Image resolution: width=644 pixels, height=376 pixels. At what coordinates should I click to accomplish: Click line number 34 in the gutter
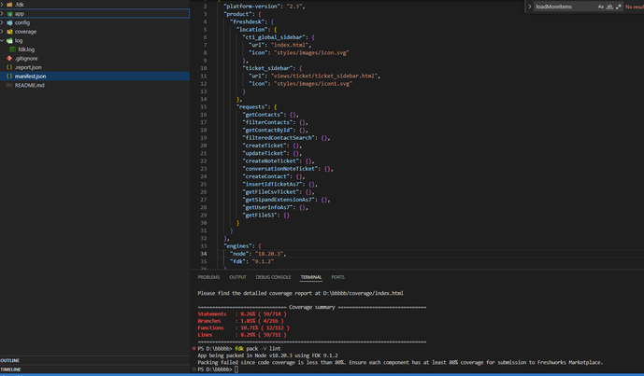204,254
